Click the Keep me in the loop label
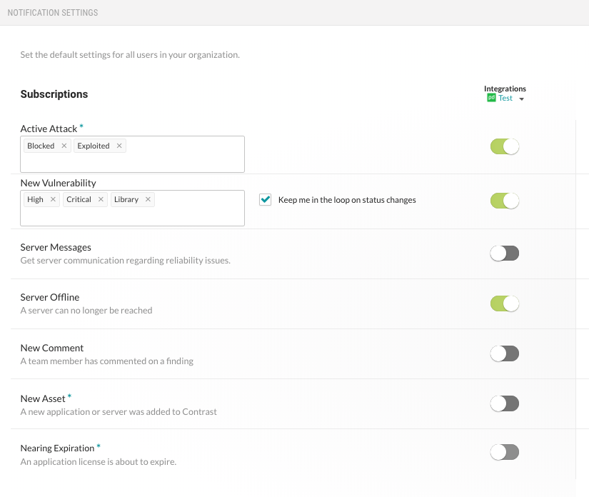Viewport: 589px width, 497px height. [347, 200]
